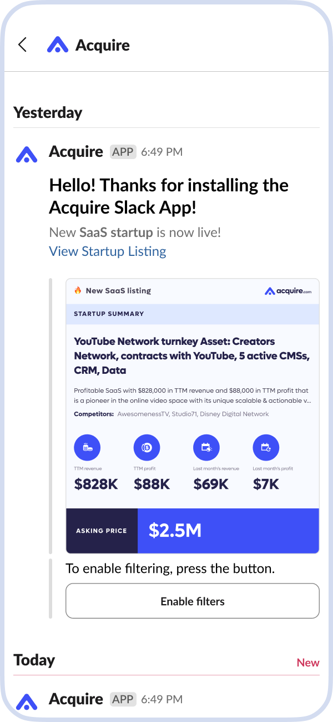Click the fire emoji beside New SaaS listing

77,290
